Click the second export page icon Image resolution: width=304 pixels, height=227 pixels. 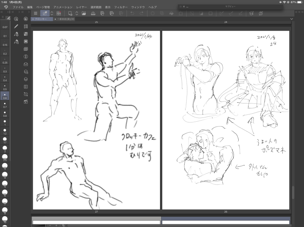point(112,13)
